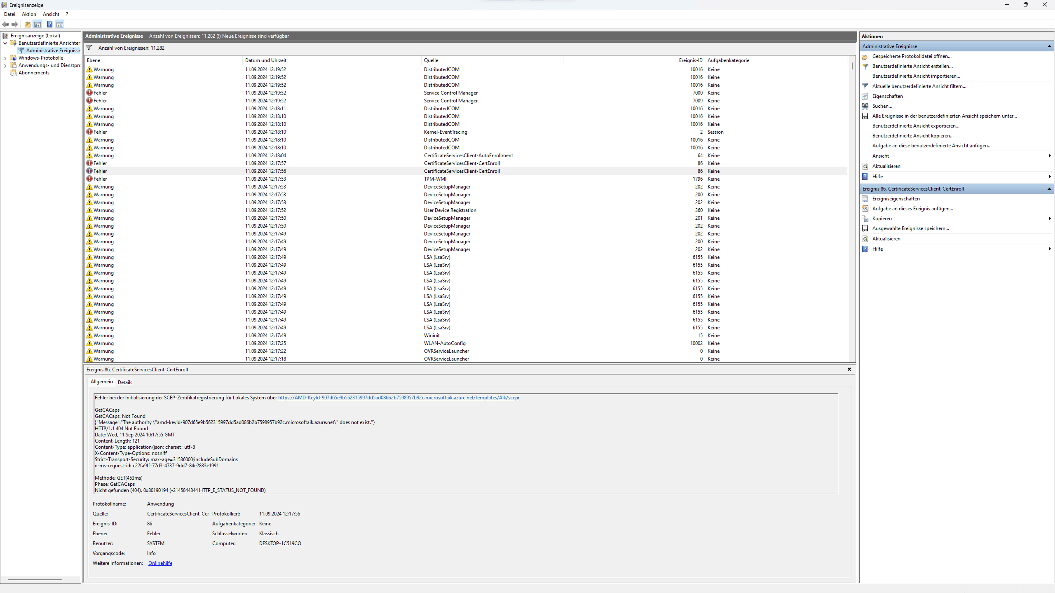The height and width of the screenshot is (593, 1055).
Task: Click the Ereigniseigenschaften icon
Action: pos(865,199)
